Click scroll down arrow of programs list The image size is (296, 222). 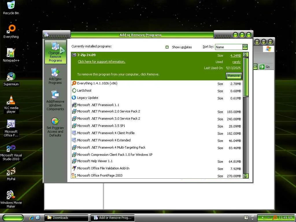pos(246,176)
